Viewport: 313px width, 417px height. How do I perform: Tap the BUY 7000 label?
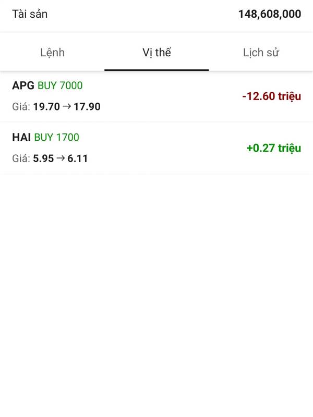pyautogui.click(x=60, y=85)
